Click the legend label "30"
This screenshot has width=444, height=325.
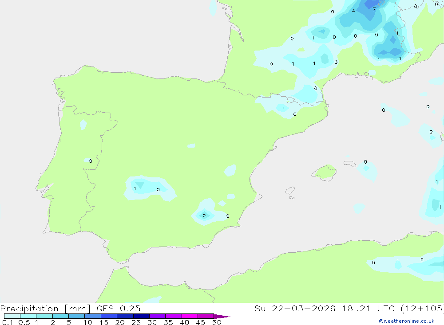pyautogui.click(x=152, y=322)
